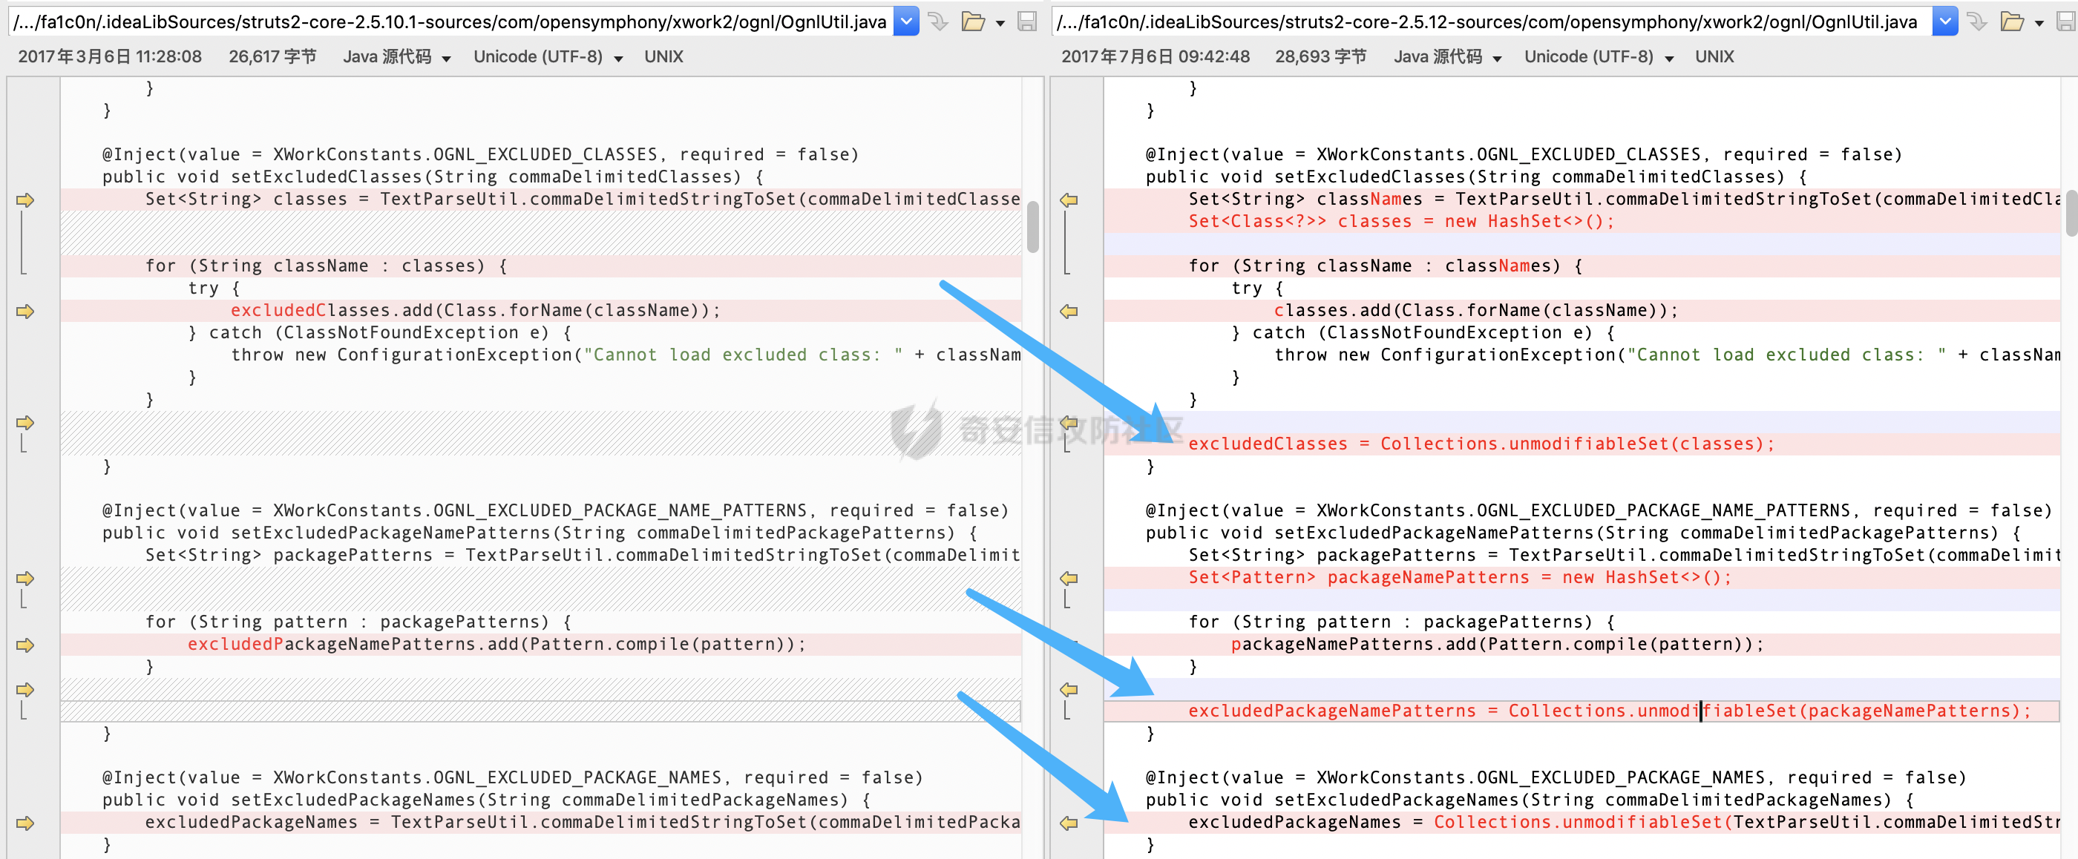Expand path history for the 2.5.12 file
This screenshot has width=2078, height=859.
pyautogui.click(x=1946, y=22)
